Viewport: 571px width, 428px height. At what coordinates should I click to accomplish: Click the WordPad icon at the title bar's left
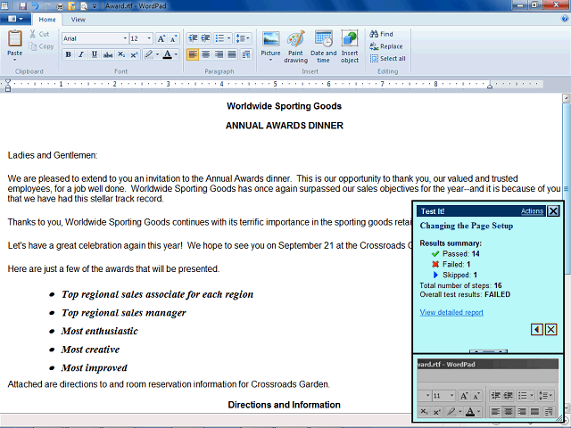click(x=4, y=6)
